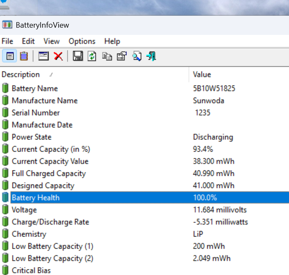Select the Power State row

[145, 137]
